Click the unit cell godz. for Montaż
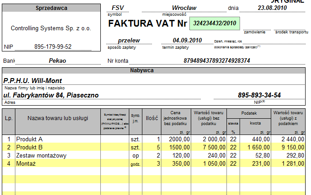Viewport: 311px width, 195px height. tap(136, 164)
